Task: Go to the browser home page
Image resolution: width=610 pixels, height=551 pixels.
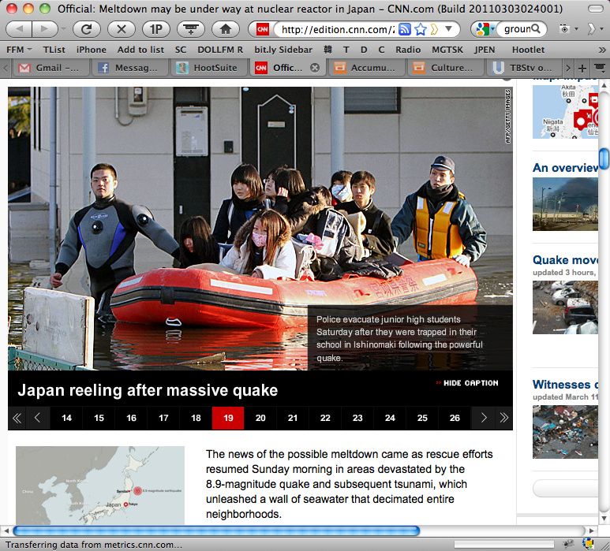Action: click(225, 29)
